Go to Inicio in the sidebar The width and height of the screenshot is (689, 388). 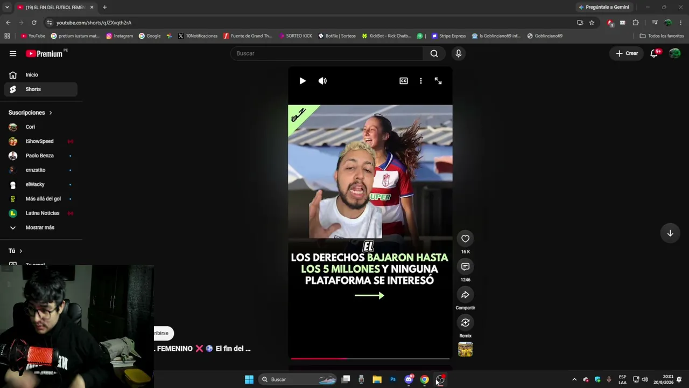[x=41, y=75]
